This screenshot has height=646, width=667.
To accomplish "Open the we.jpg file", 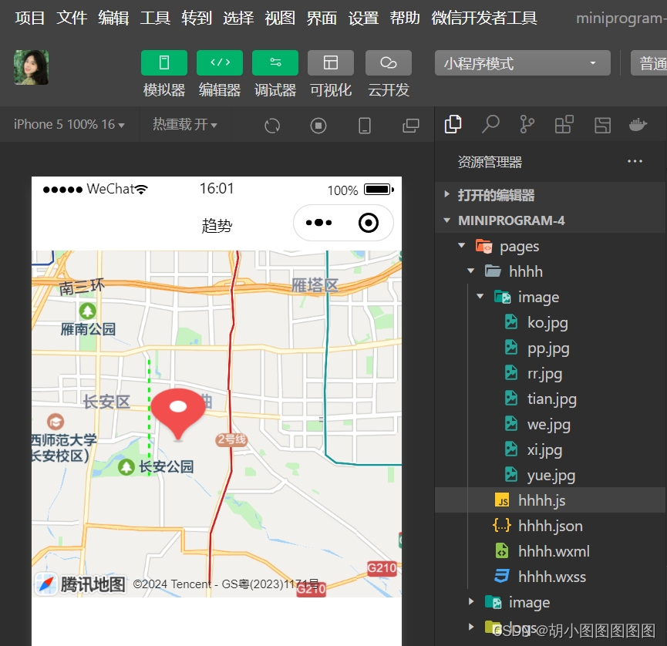I will tap(549, 425).
